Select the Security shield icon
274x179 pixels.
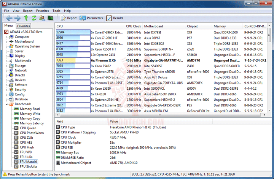pos(11,90)
